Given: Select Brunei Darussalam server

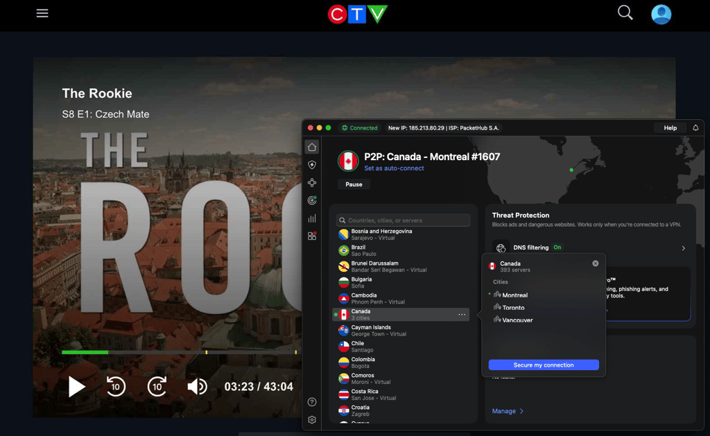Looking at the screenshot, I should (401, 266).
